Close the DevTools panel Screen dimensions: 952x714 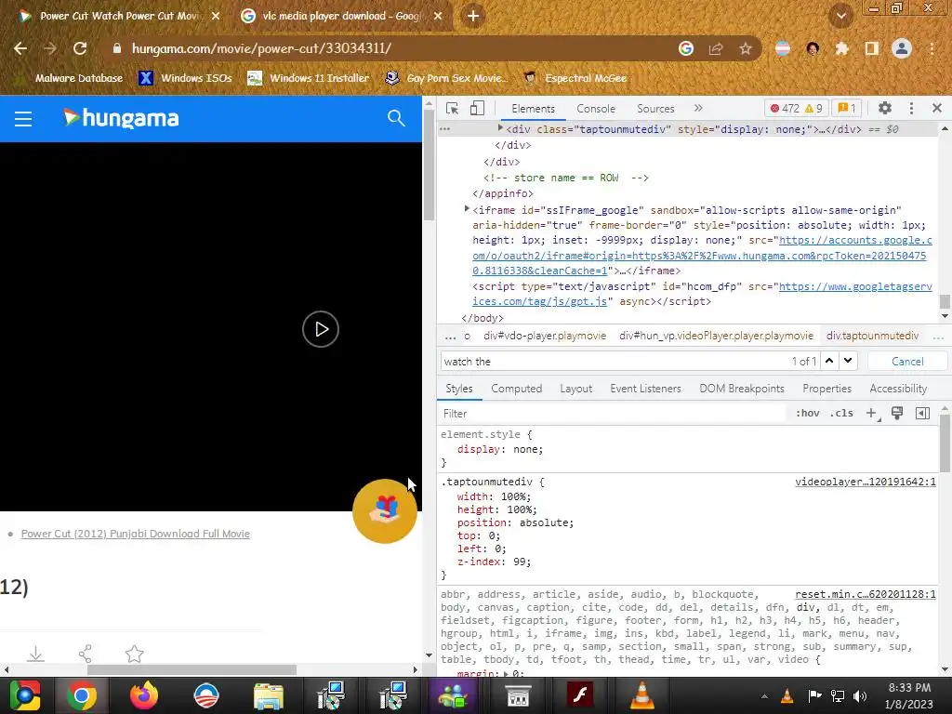[x=937, y=108]
